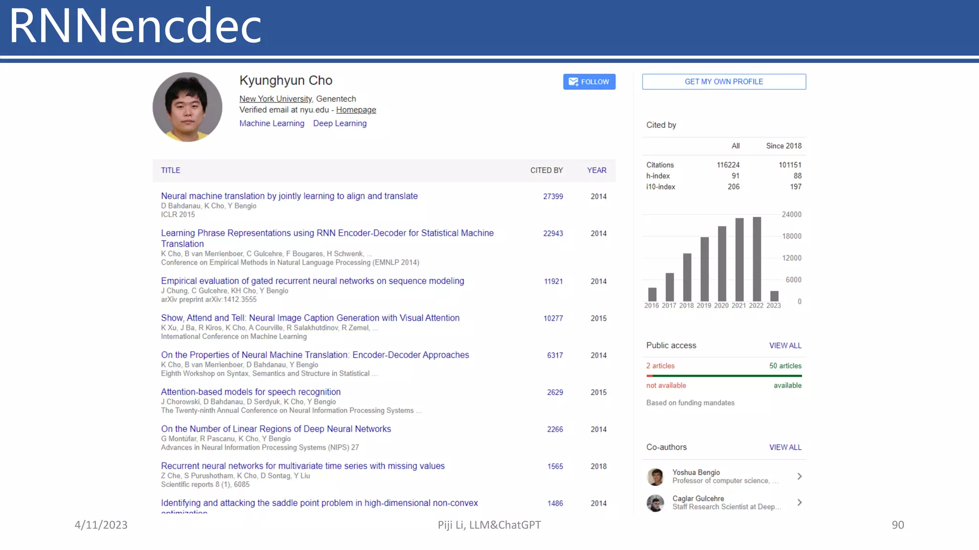This screenshot has width=979, height=550.
Task: Expand Caglar Gulcehre co-author chevron
Action: click(x=799, y=502)
